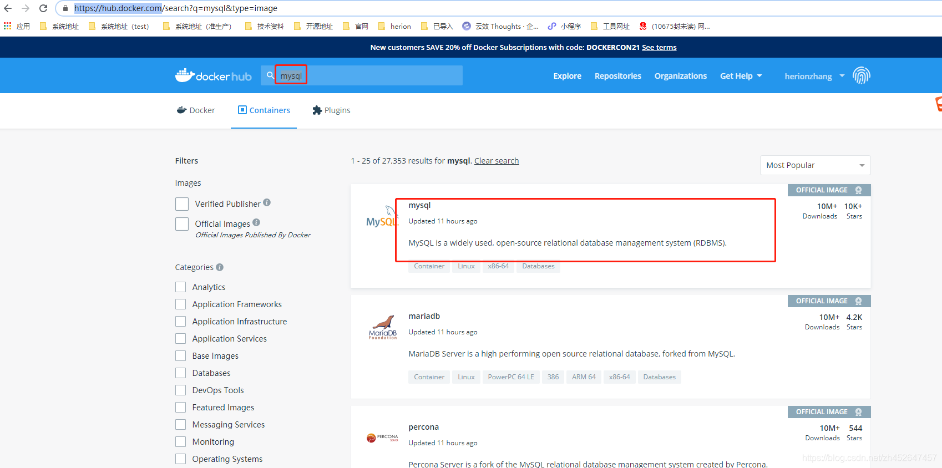
Task: Open the herion bookmark folder
Action: (394, 26)
